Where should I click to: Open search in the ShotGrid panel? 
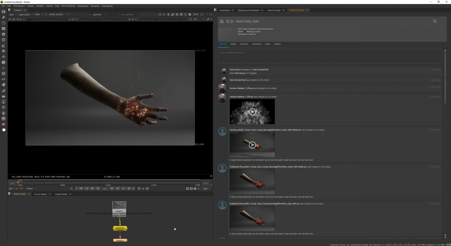click(x=435, y=21)
